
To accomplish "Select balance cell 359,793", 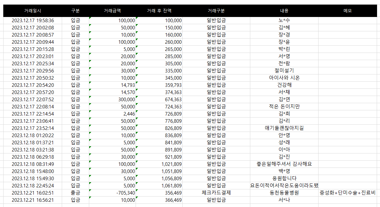I will point(159,85).
